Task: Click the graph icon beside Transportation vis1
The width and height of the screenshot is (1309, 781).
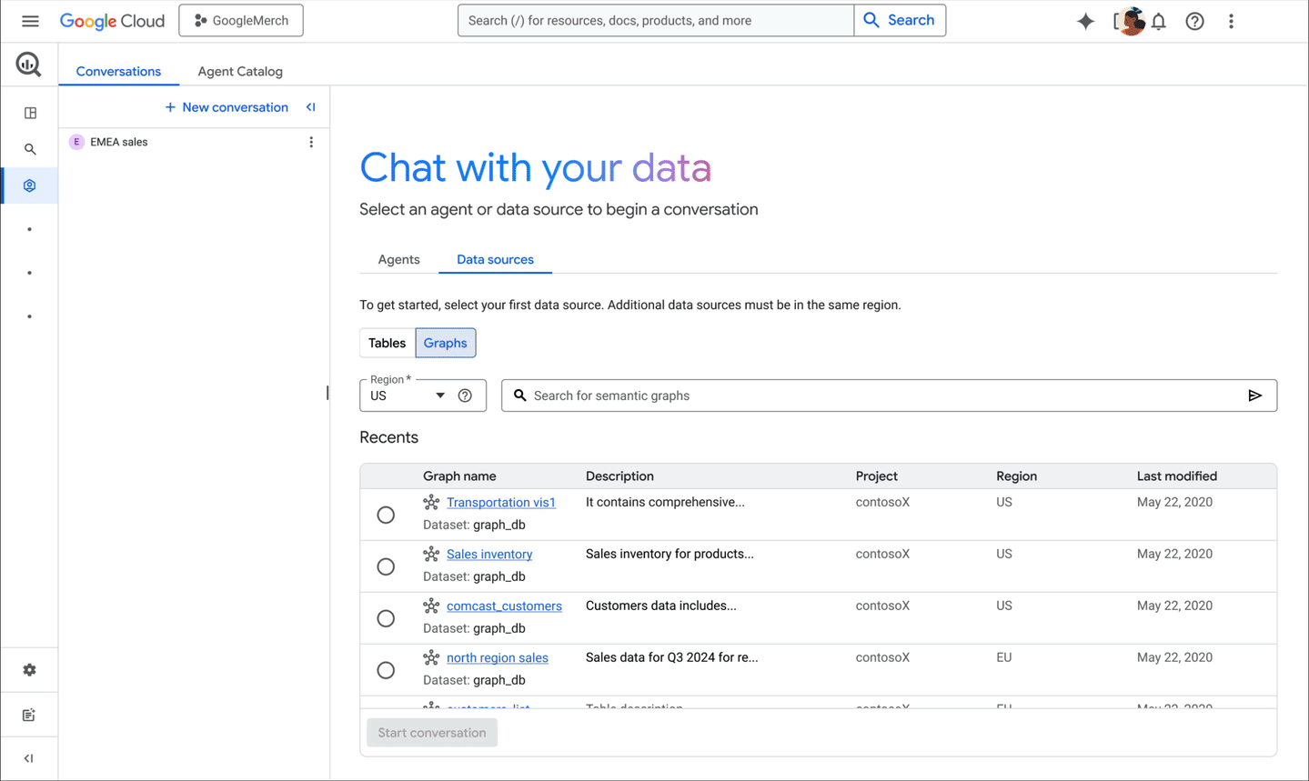Action: [431, 502]
